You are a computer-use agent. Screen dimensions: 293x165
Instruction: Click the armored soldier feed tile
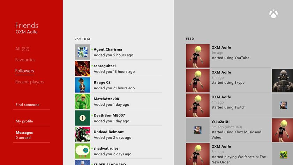tap(282, 81)
